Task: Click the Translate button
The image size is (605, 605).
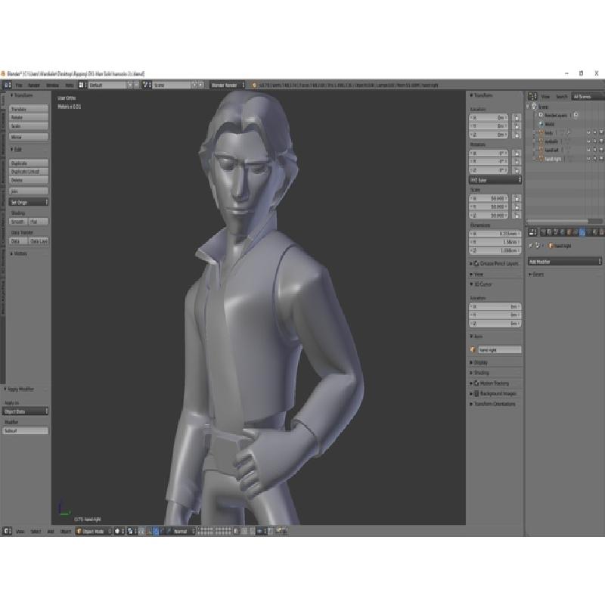Action: click(29, 109)
